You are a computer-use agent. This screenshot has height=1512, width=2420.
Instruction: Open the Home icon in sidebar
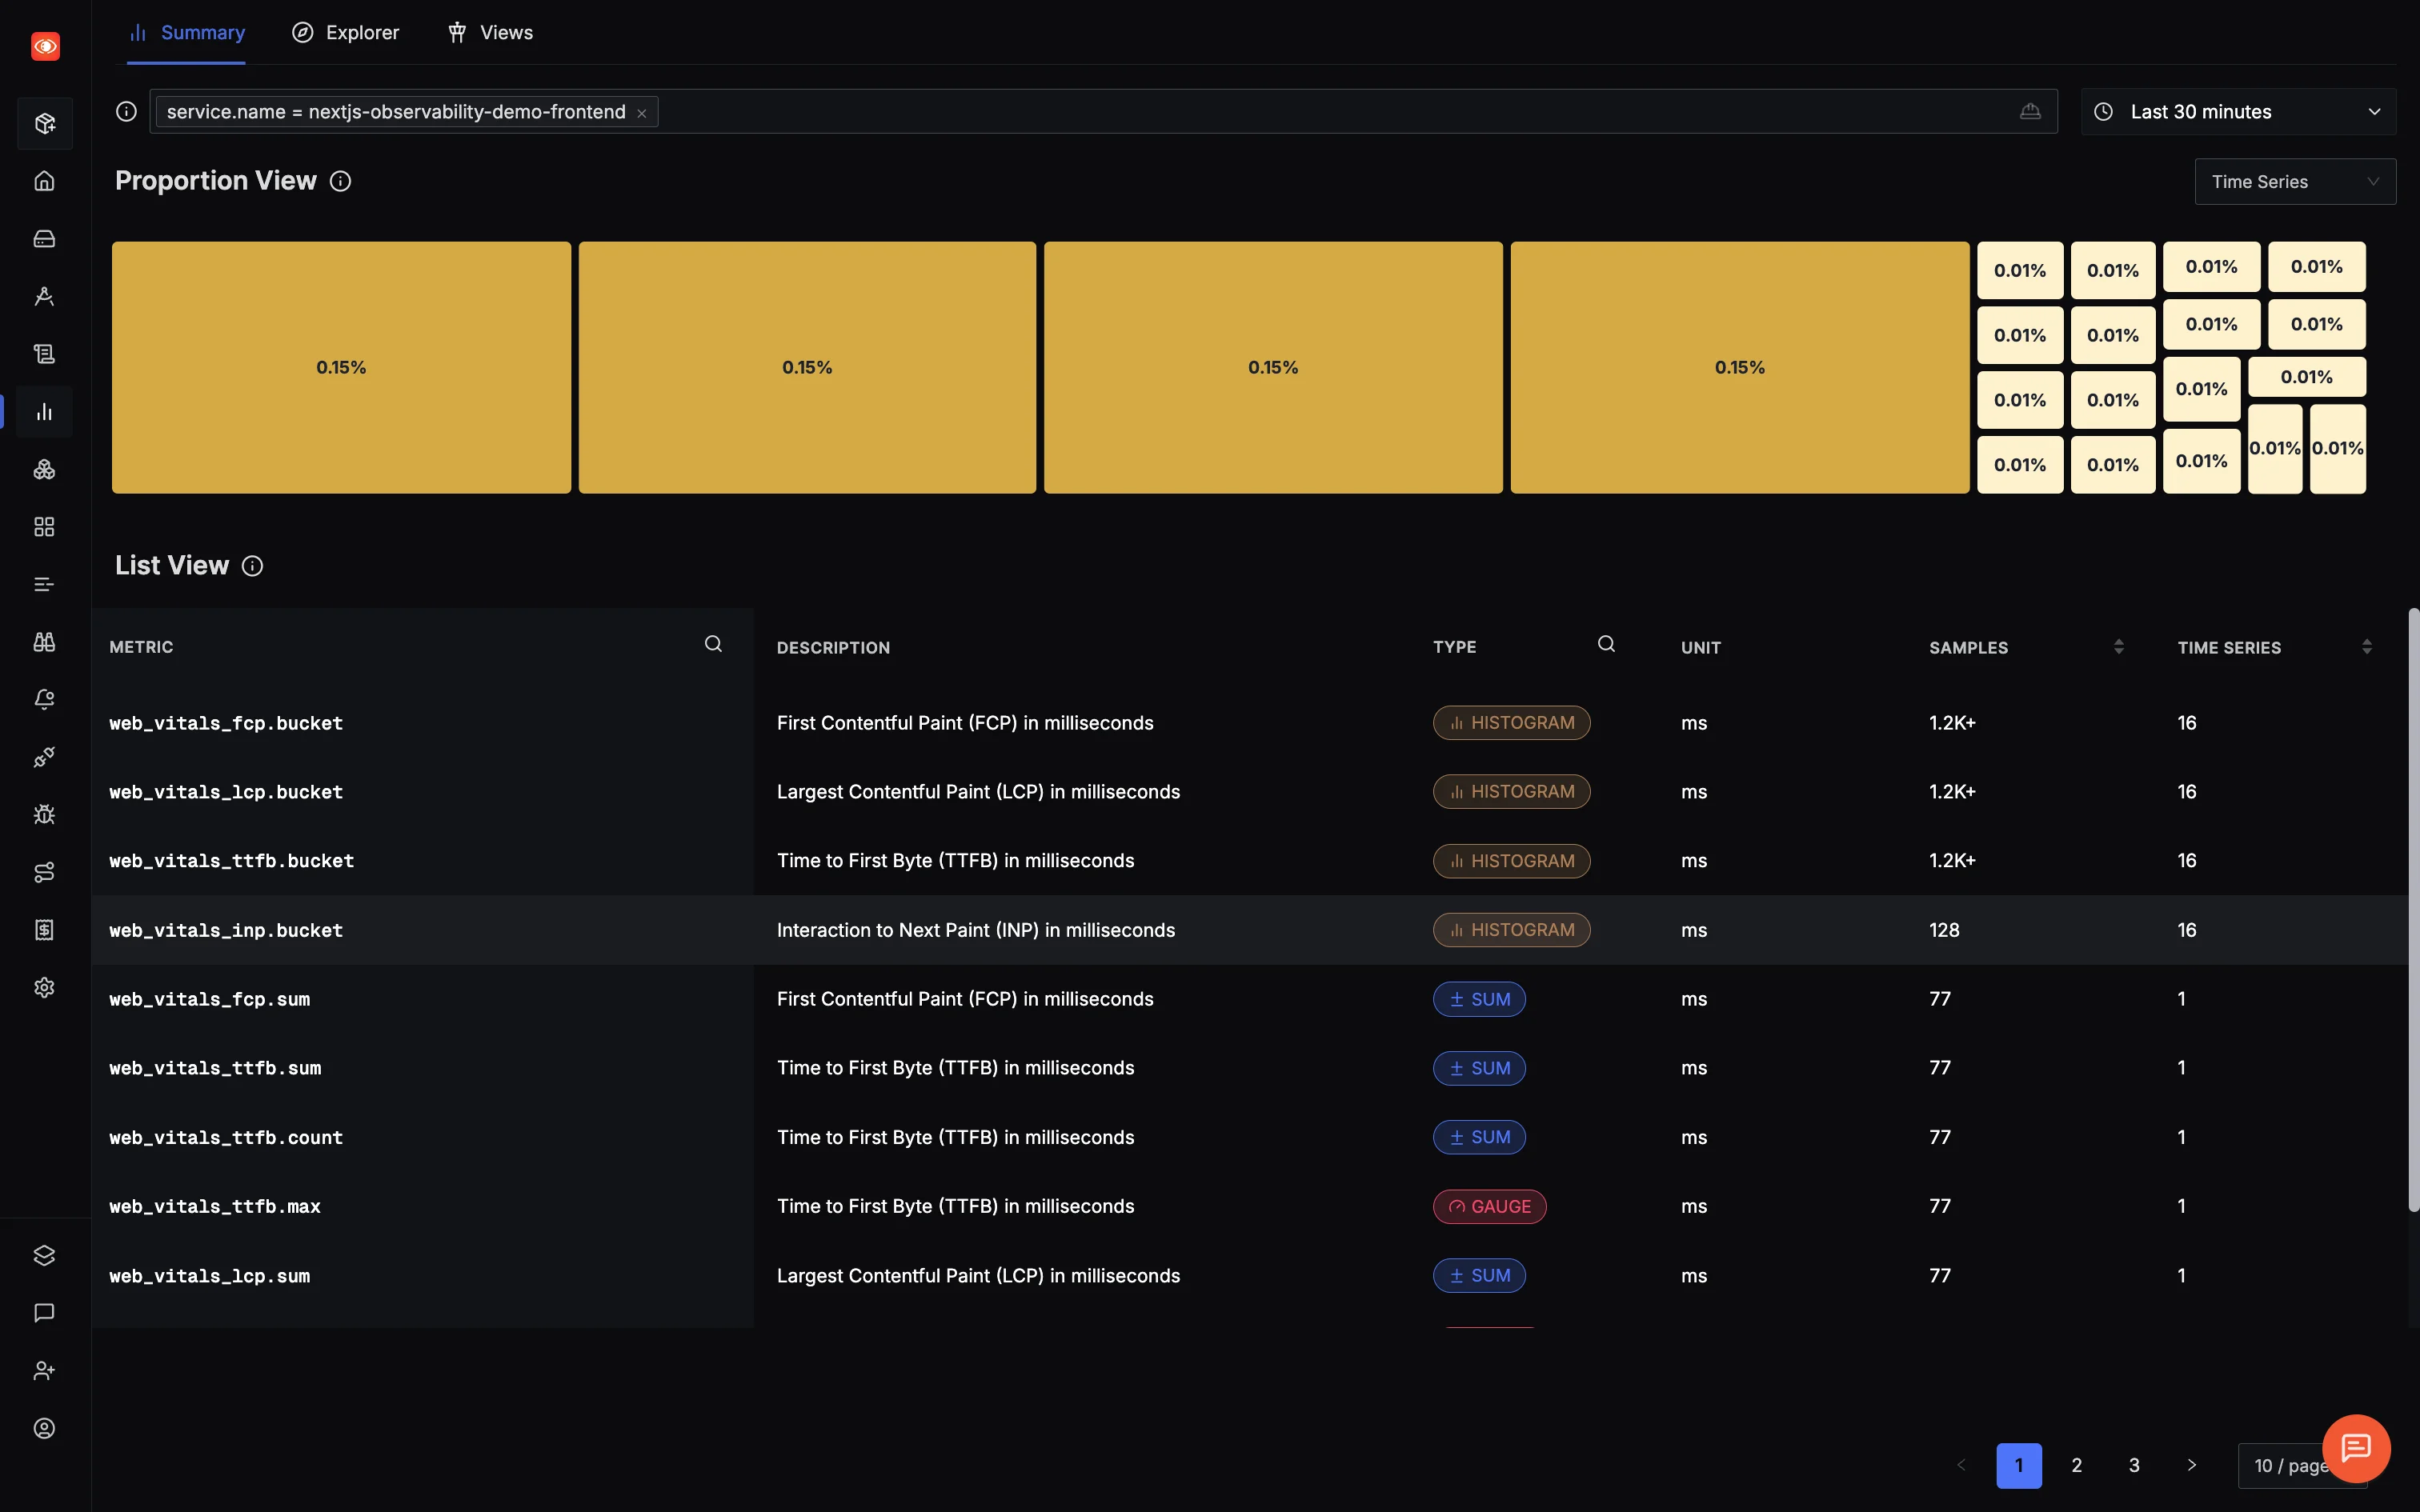[x=44, y=181]
